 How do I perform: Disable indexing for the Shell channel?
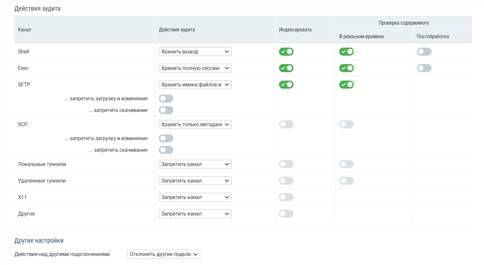click(286, 52)
